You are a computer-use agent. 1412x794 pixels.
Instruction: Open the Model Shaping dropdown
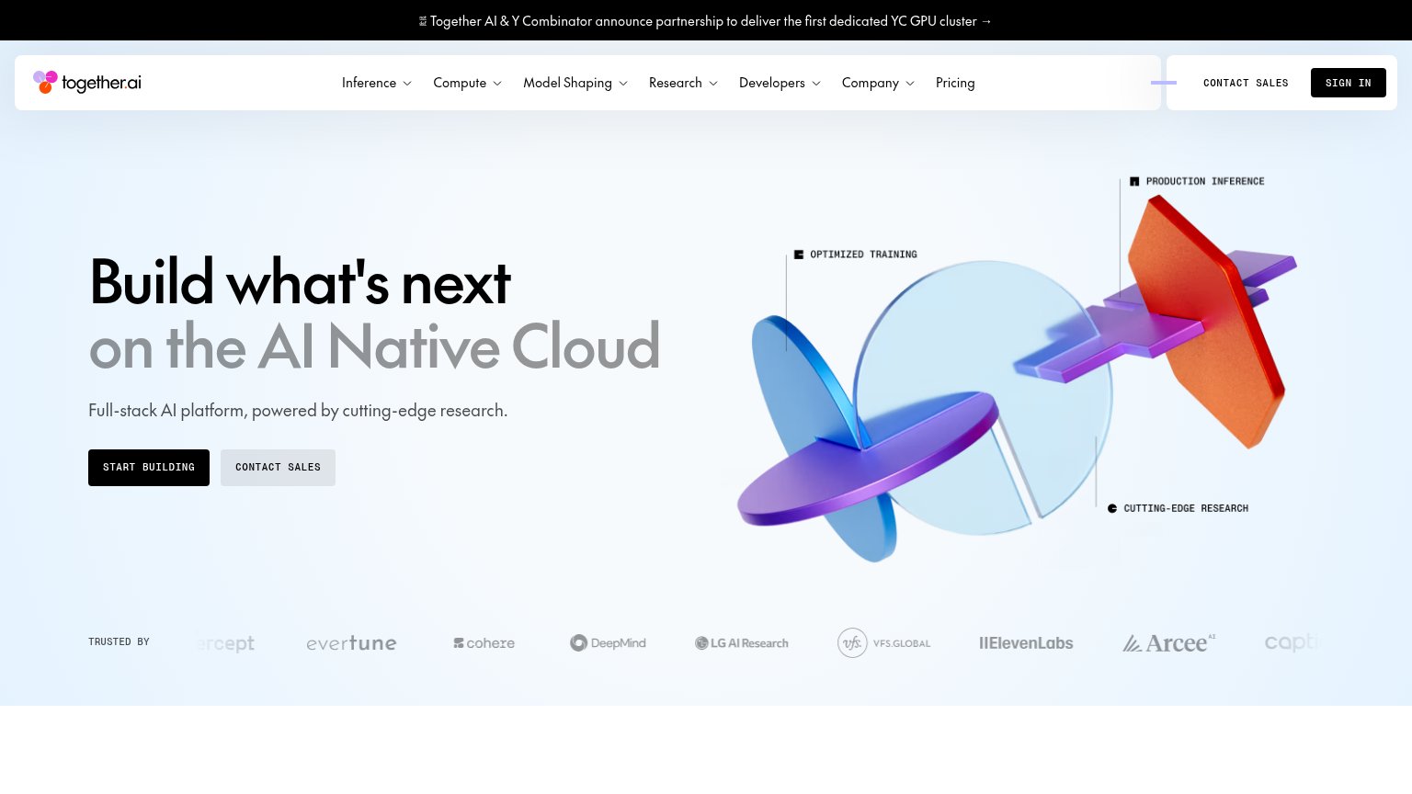click(x=575, y=83)
